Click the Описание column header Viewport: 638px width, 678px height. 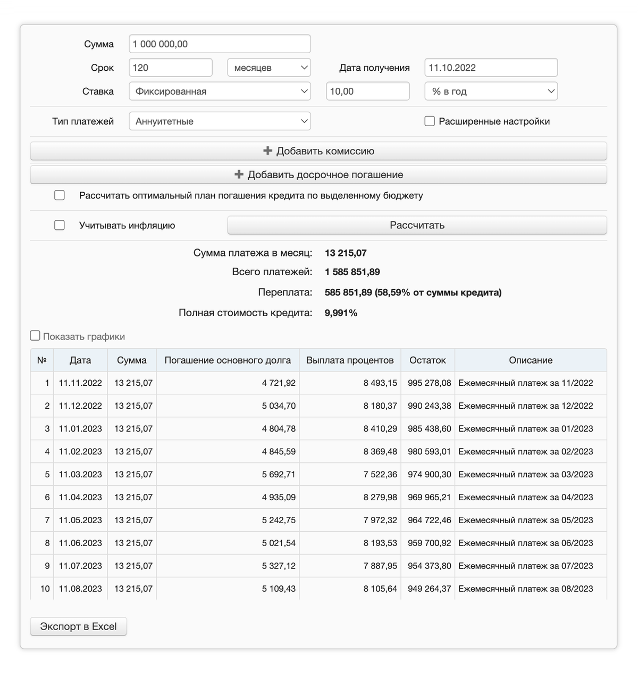point(531,360)
